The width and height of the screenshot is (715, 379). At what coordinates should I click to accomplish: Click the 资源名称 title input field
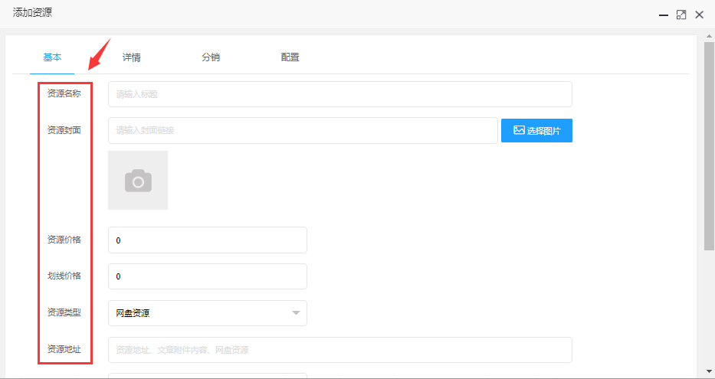click(340, 94)
